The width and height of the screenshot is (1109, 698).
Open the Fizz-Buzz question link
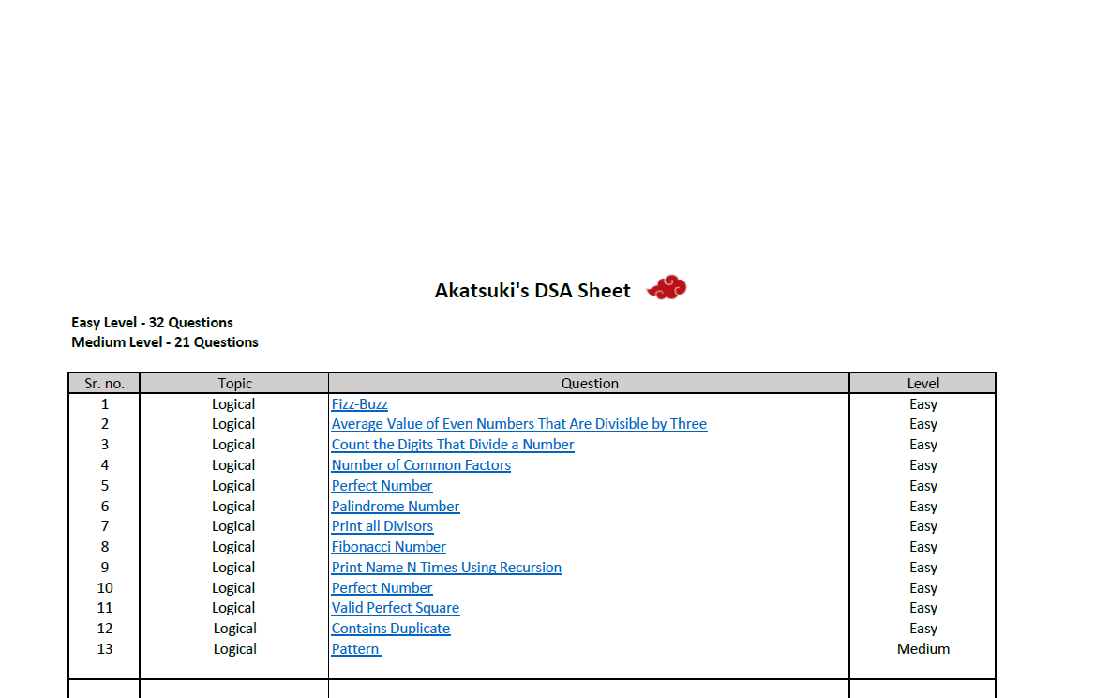point(359,404)
